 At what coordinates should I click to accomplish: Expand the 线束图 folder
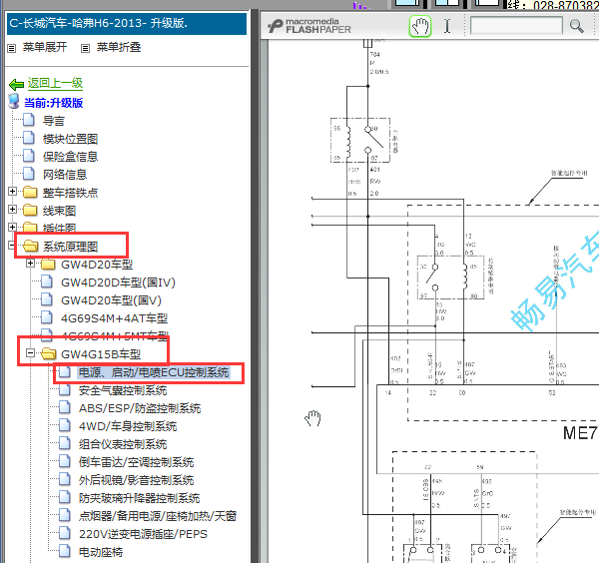pyautogui.click(x=13, y=209)
